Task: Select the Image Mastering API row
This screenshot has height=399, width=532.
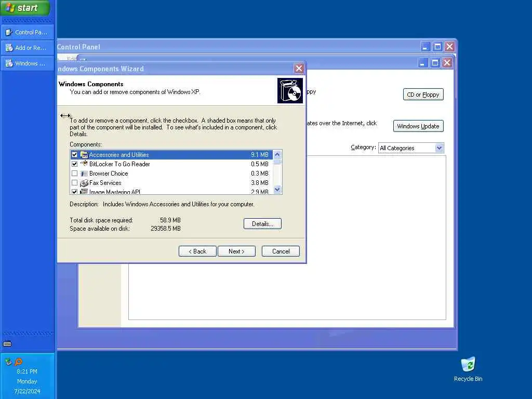Action: (x=171, y=192)
